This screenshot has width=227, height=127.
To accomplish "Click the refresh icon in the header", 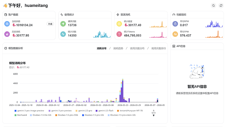I will (221, 6).
